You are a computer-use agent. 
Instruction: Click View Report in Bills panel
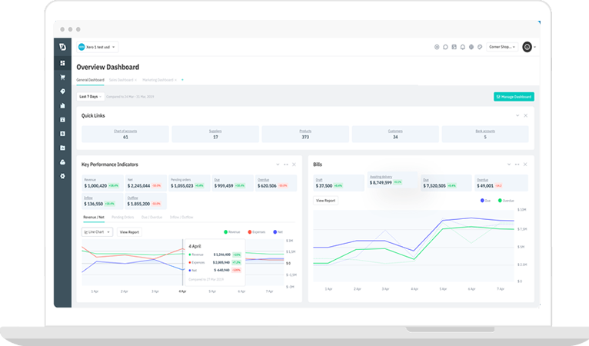tap(325, 201)
